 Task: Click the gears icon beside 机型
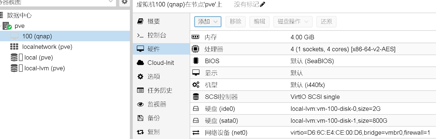coord(196,85)
